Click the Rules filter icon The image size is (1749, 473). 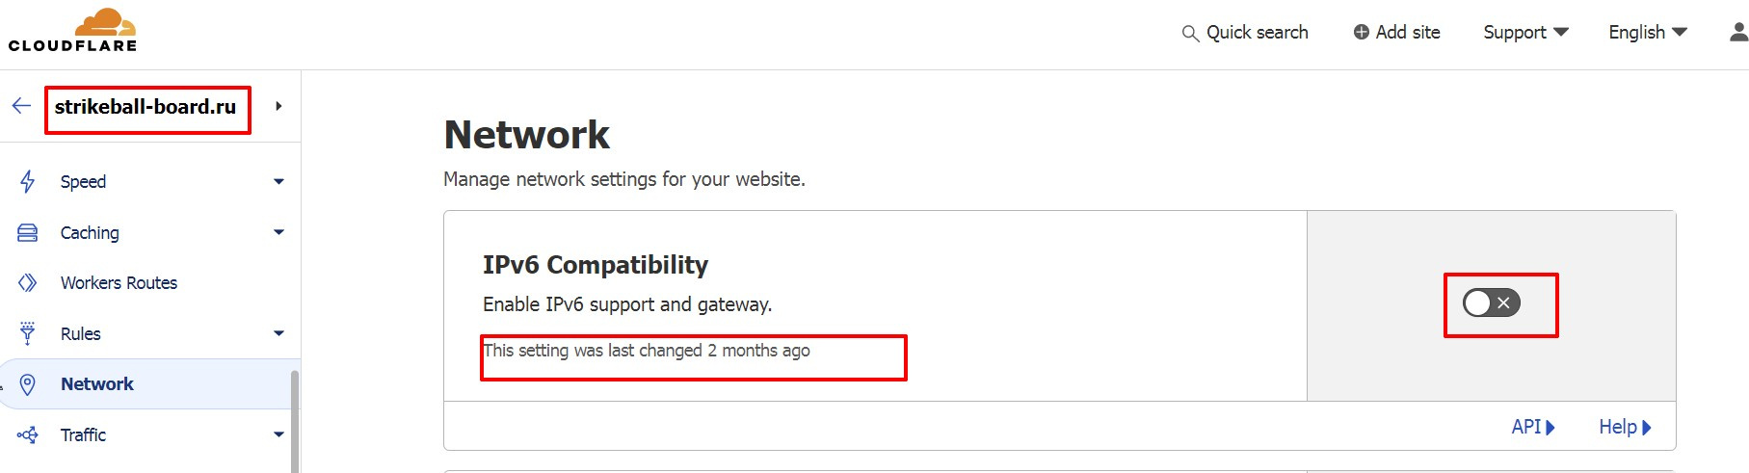click(28, 333)
